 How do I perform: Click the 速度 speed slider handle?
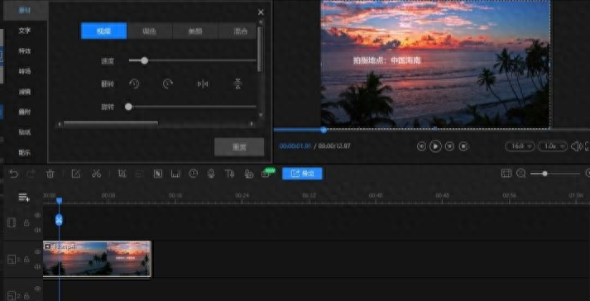pyautogui.click(x=144, y=60)
